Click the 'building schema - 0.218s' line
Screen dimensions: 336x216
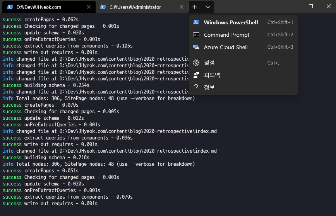(x=46, y=157)
